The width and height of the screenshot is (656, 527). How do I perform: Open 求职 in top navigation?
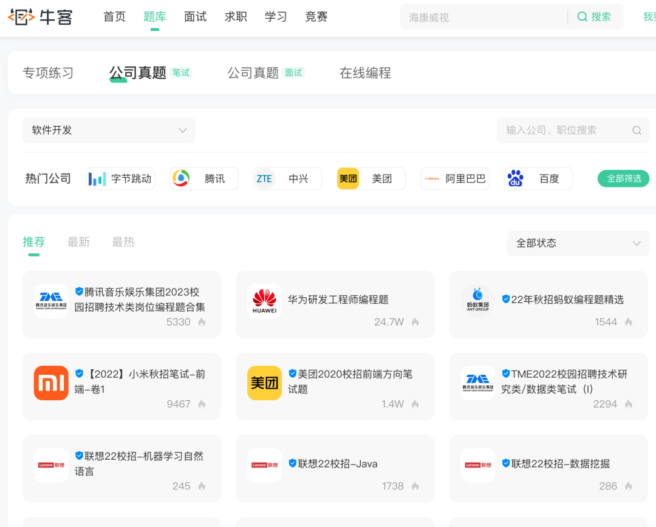(x=236, y=17)
